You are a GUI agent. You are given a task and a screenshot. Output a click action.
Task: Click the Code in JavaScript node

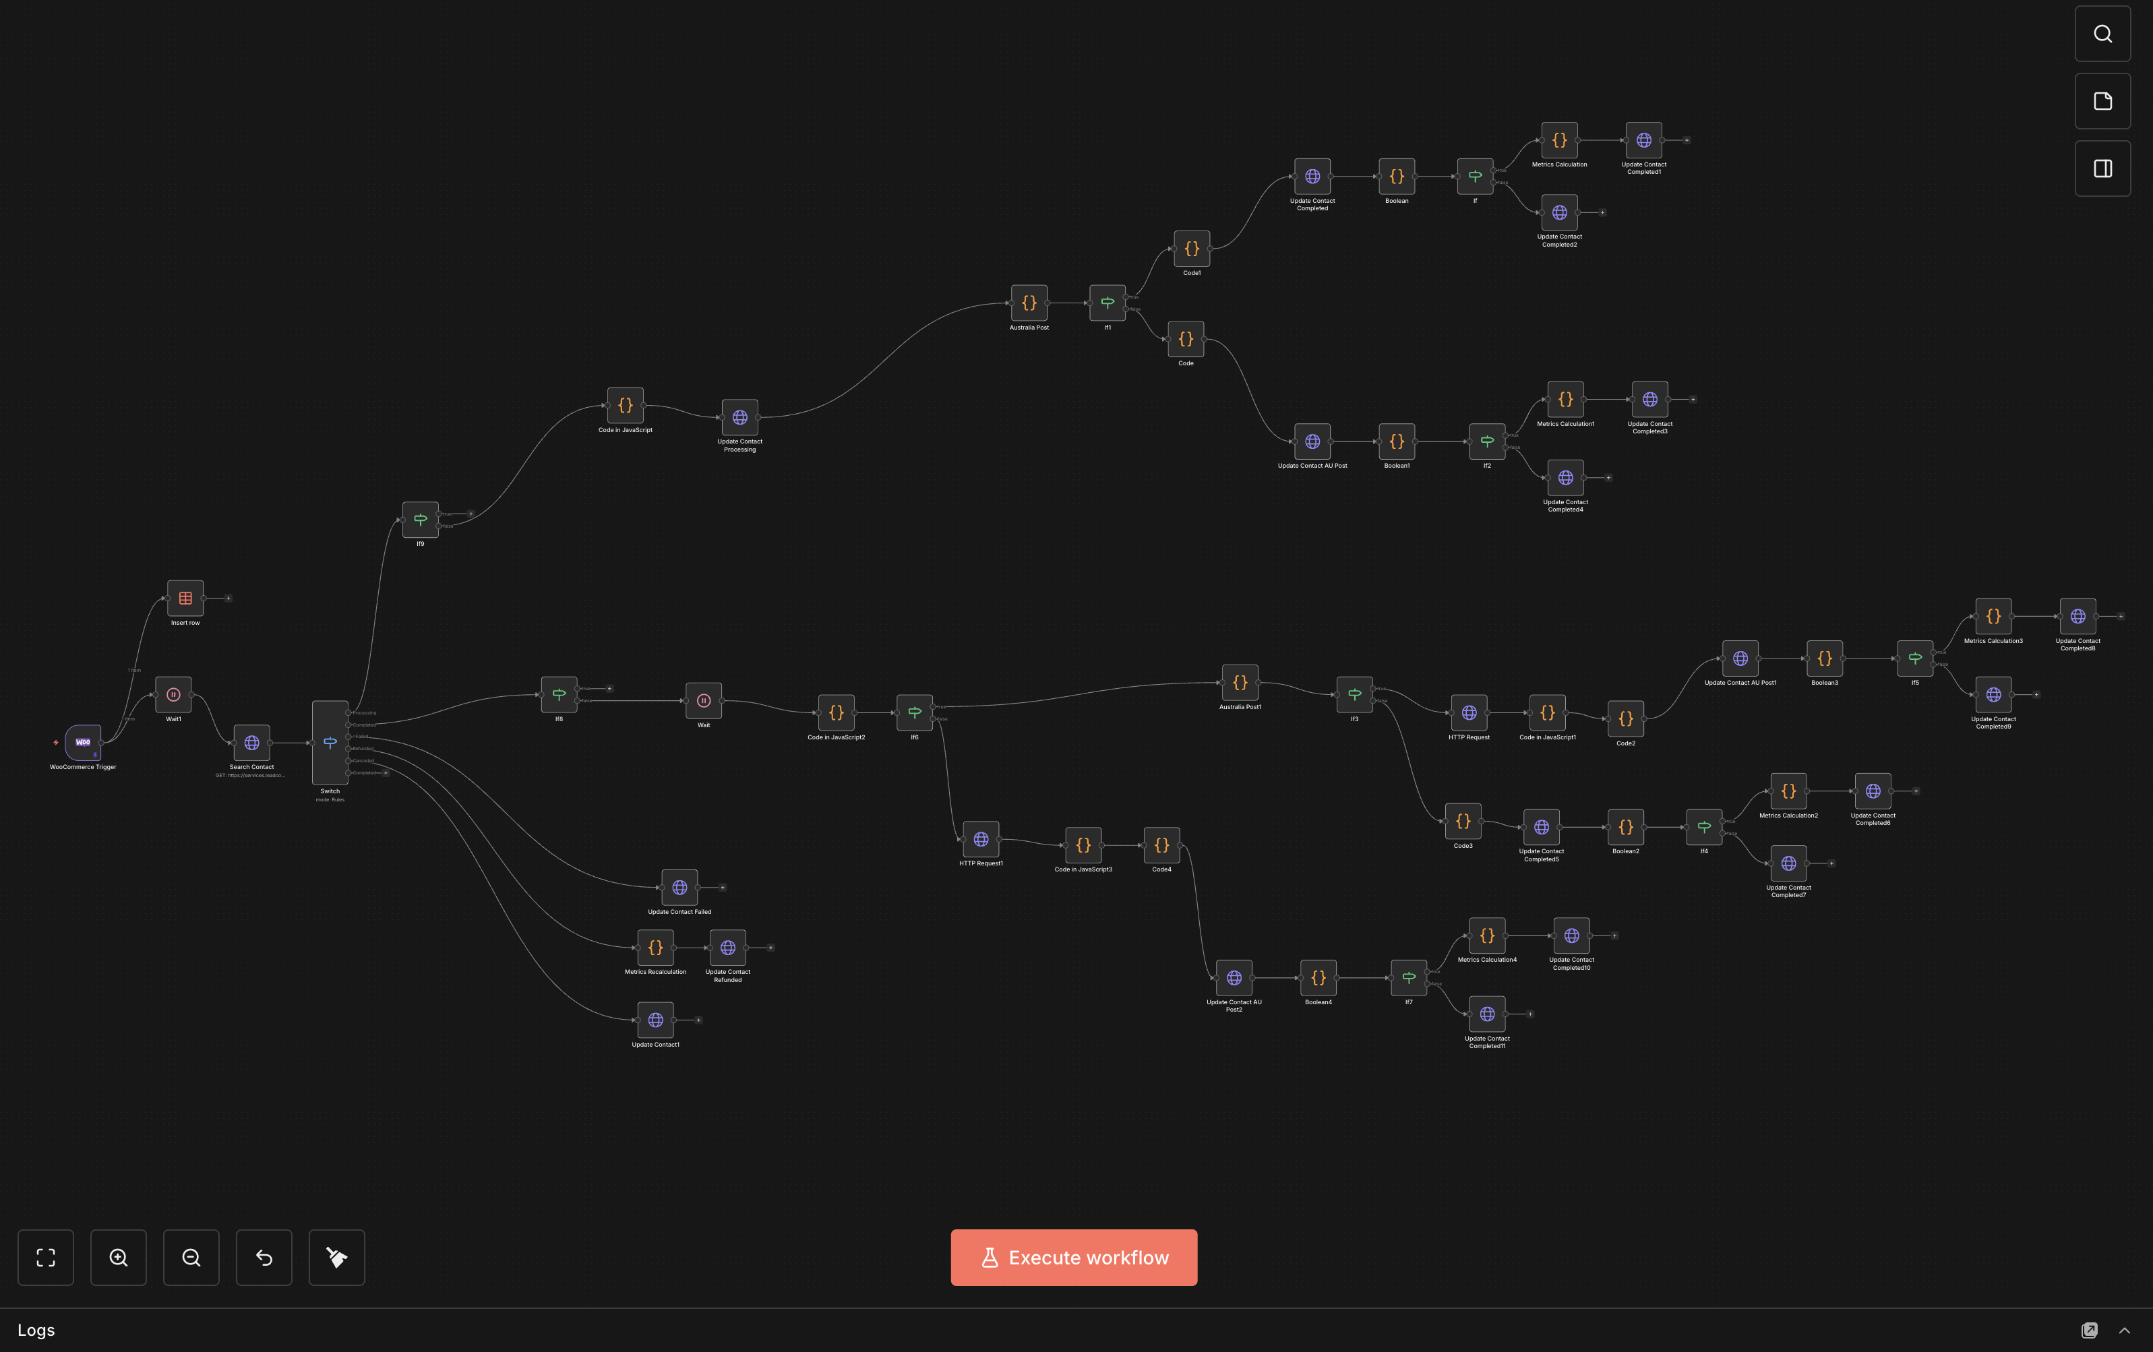pyautogui.click(x=625, y=405)
